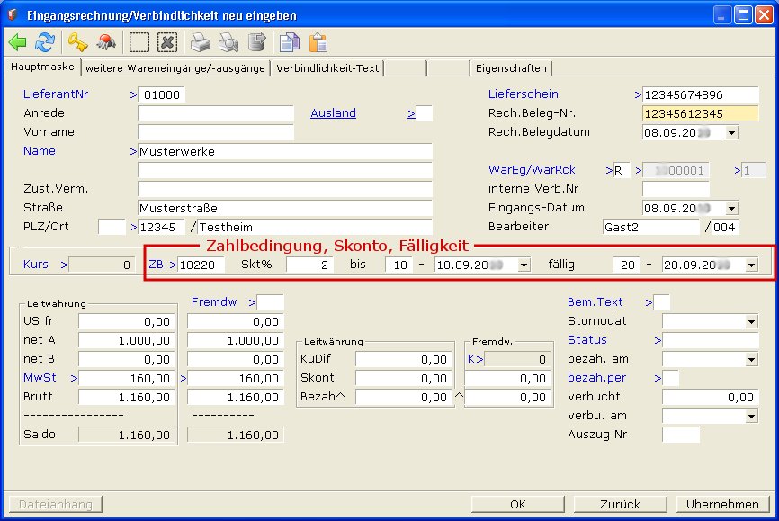Click the blue refresh arrows icon

tap(44, 42)
